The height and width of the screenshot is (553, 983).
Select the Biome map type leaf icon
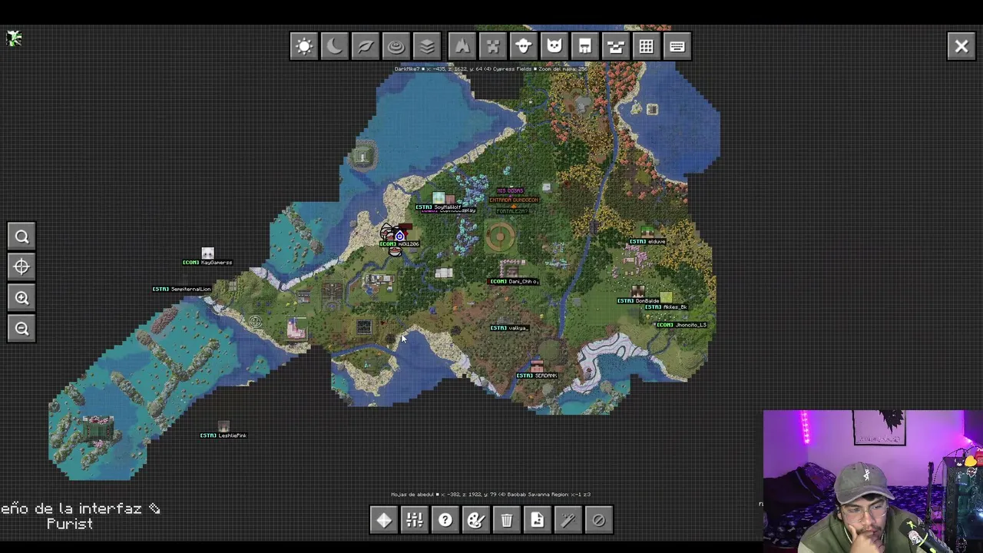point(366,46)
